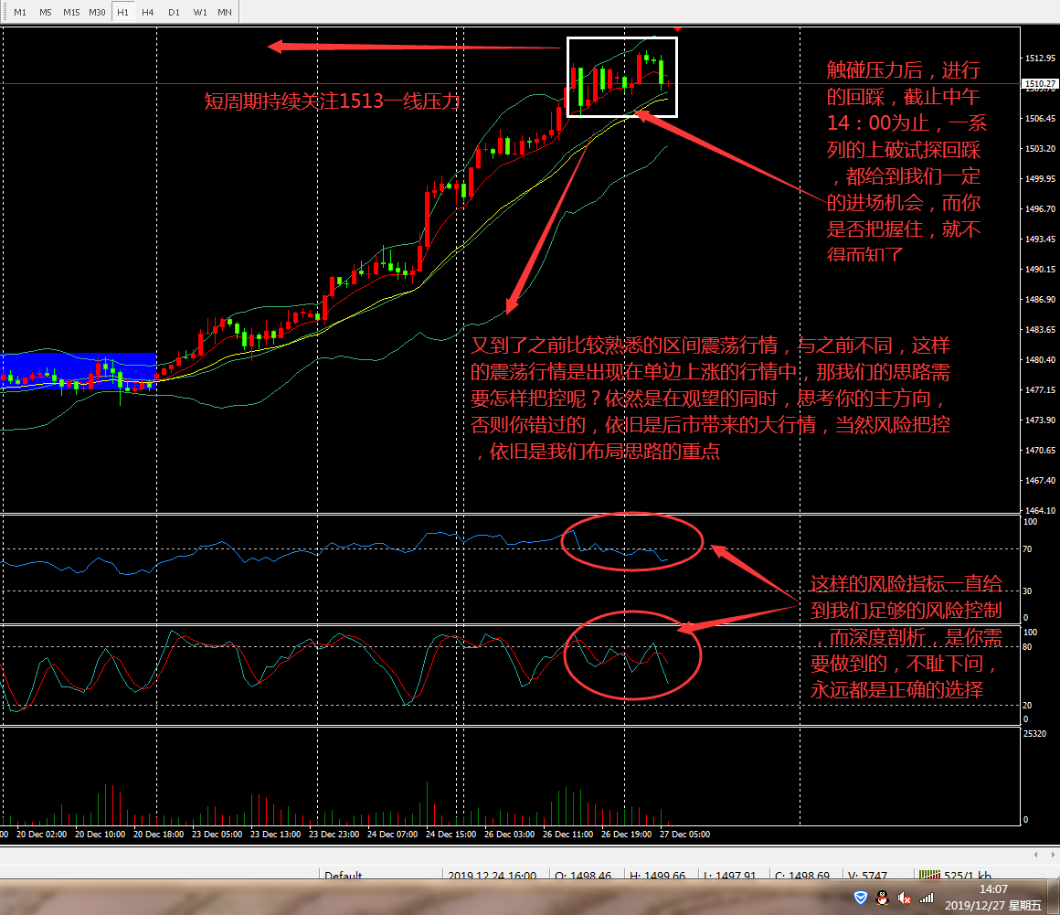The width and height of the screenshot is (1060, 915).
Task: Change chart period to D1 daily
Action: pos(174,12)
